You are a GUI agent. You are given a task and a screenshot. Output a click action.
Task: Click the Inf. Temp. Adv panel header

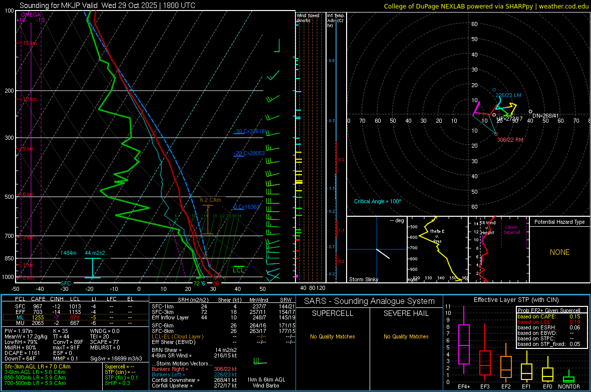336,21
